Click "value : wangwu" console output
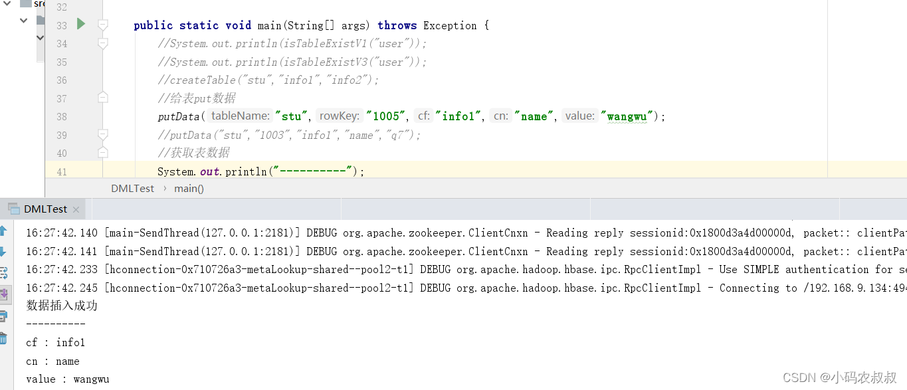Viewport: 907px width, 390px height. (68, 379)
